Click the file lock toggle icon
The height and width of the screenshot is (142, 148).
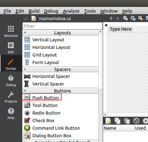[x=26, y=19]
